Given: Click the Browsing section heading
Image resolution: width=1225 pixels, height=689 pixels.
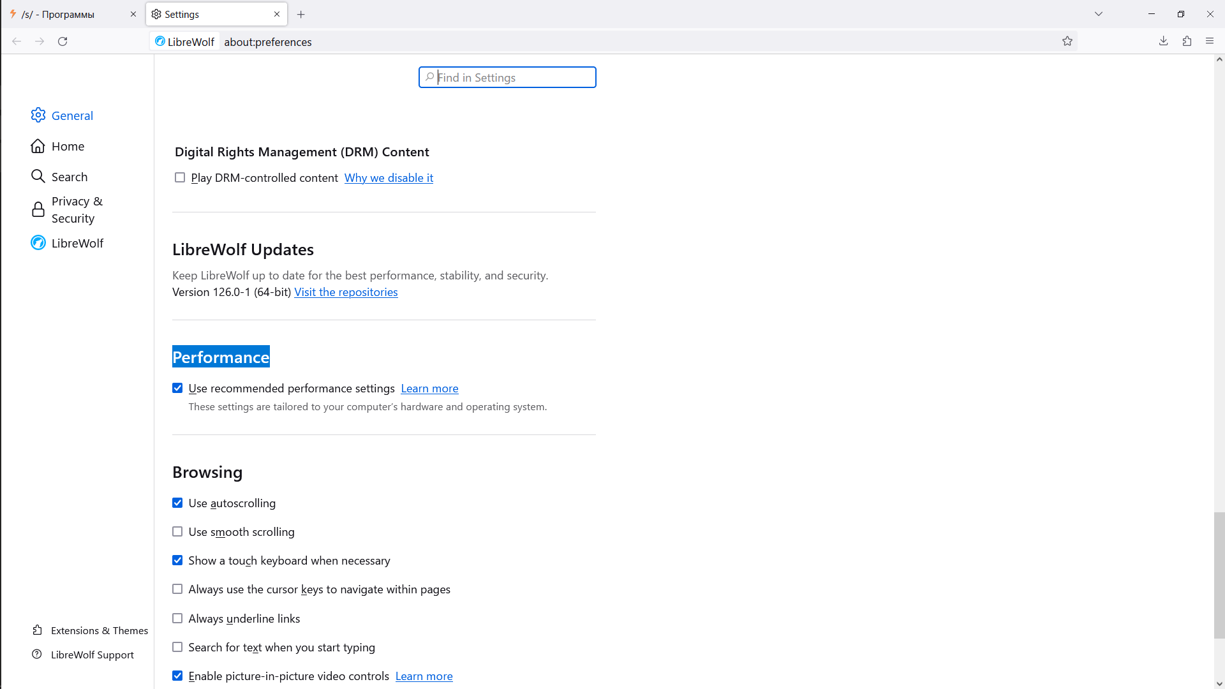Looking at the screenshot, I should pos(207,472).
